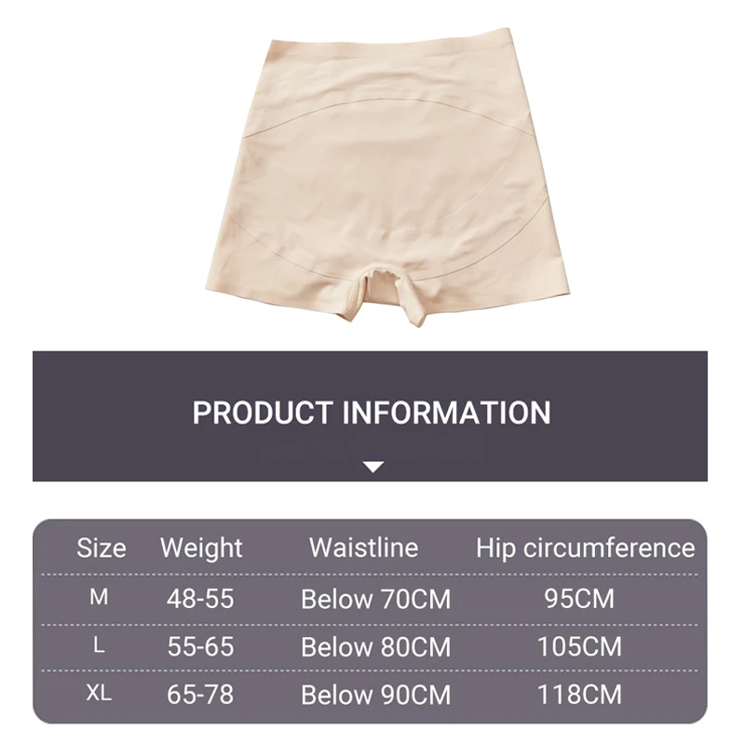The width and height of the screenshot is (745, 745).
Task: Click the Below 90CM waistline cell
Action: (x=375, y=694)
